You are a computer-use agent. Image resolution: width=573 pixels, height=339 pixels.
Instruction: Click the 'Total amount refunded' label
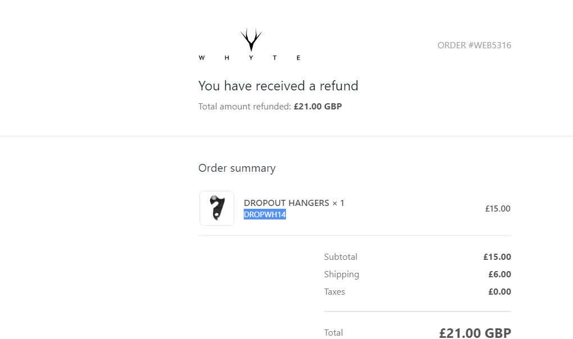coord(245,107)
